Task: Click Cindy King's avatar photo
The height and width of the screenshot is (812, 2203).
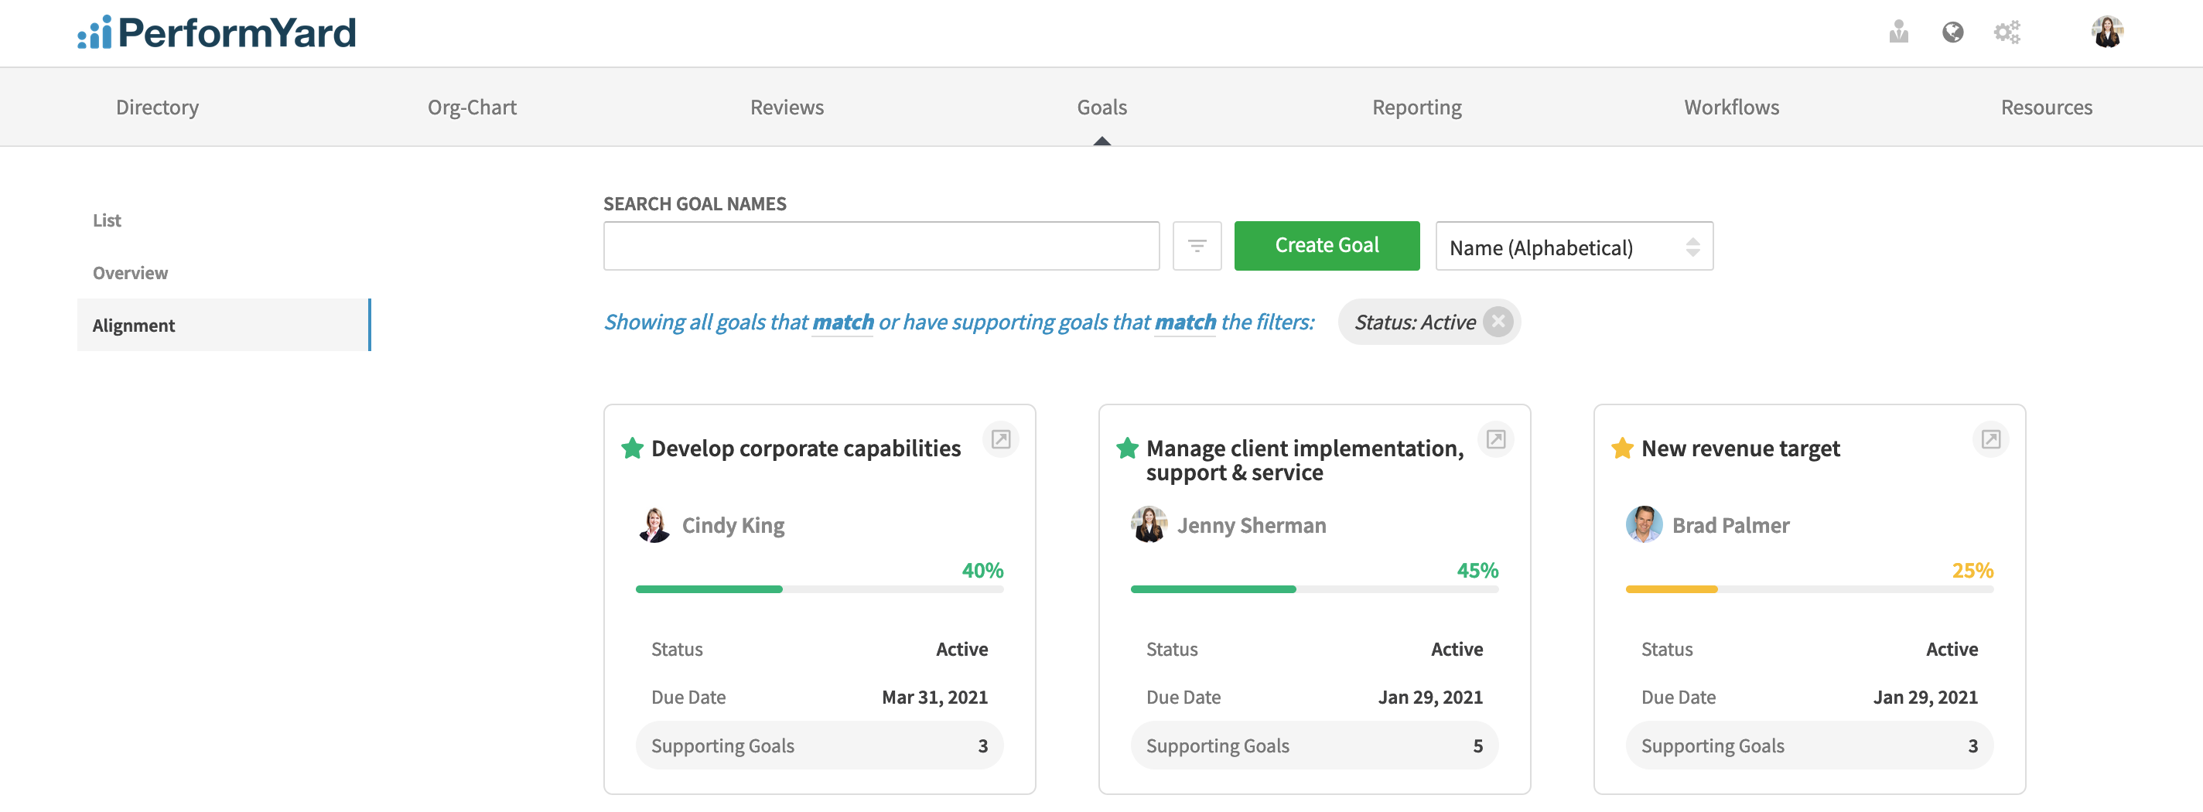Action: click(x=654, y=525)
